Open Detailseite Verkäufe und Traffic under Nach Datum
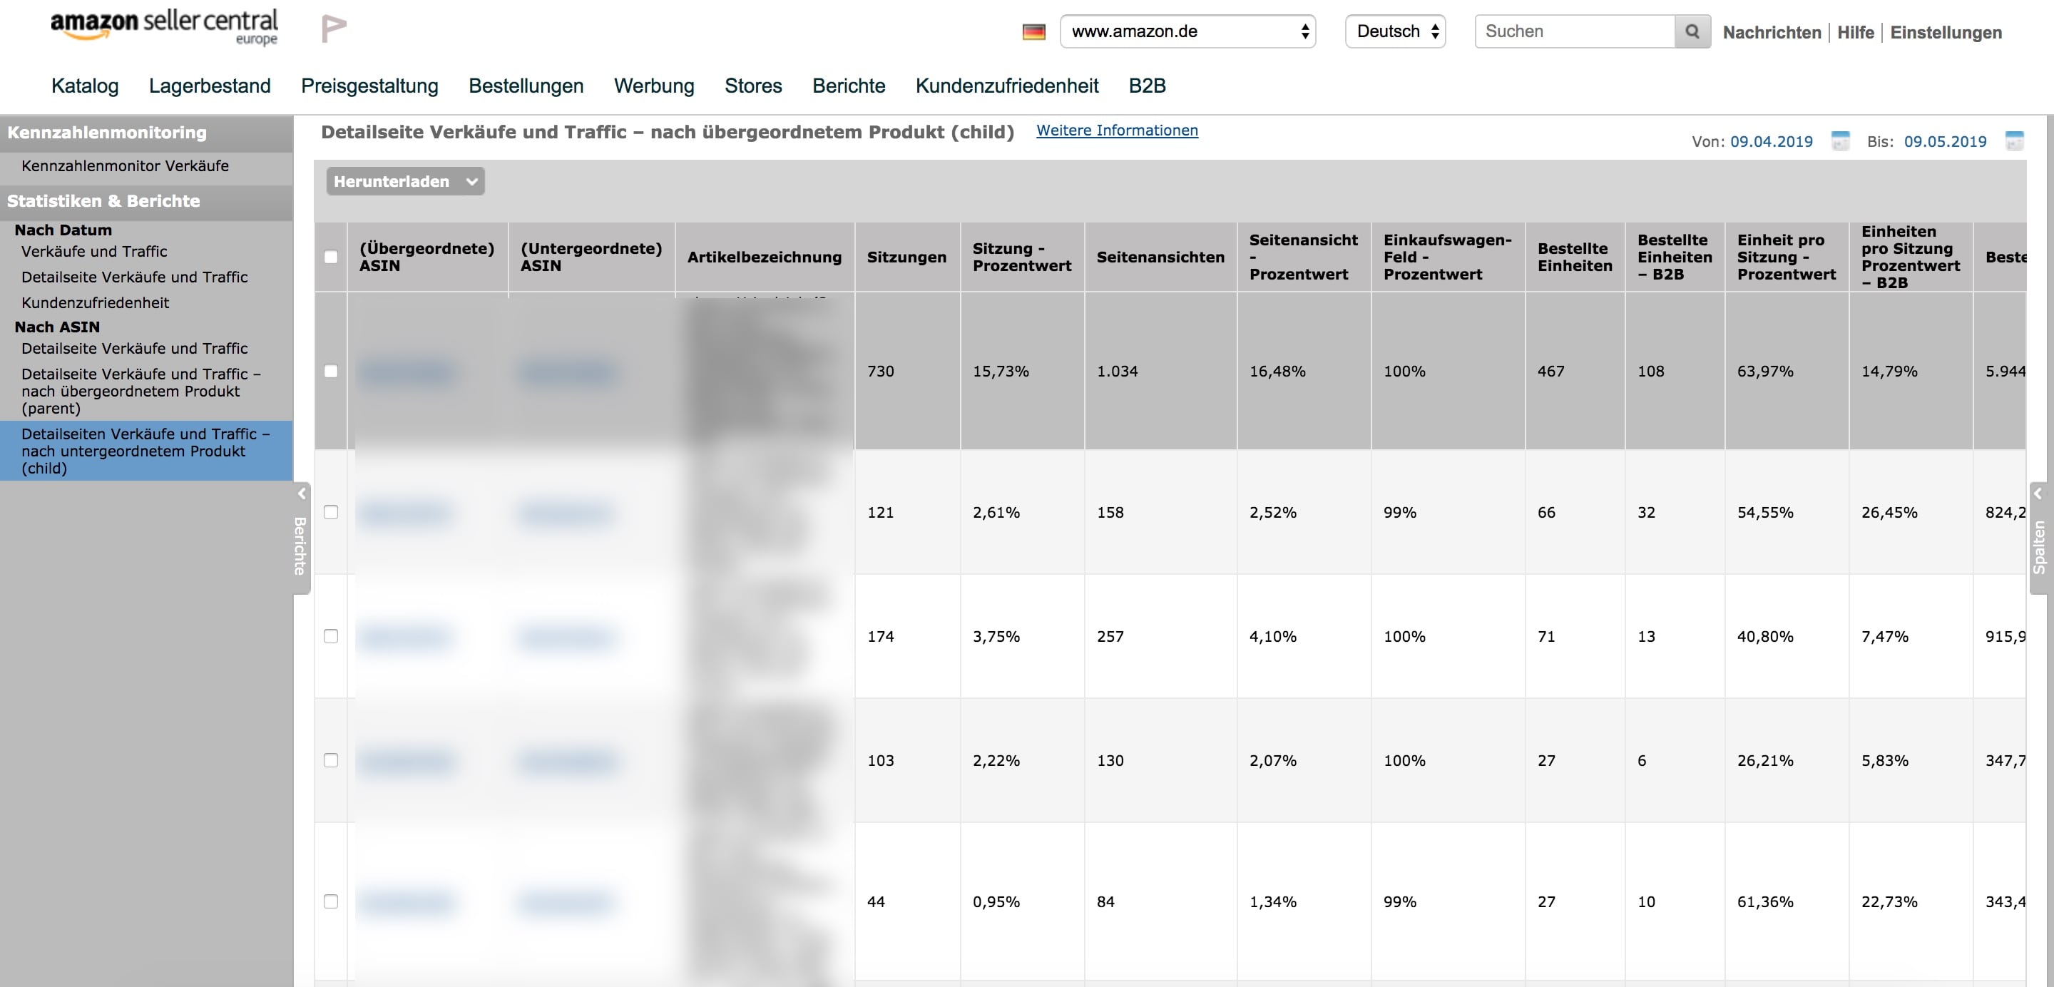Image resolution: width=2054 pixels, height=987 pixels. [135, 277]
